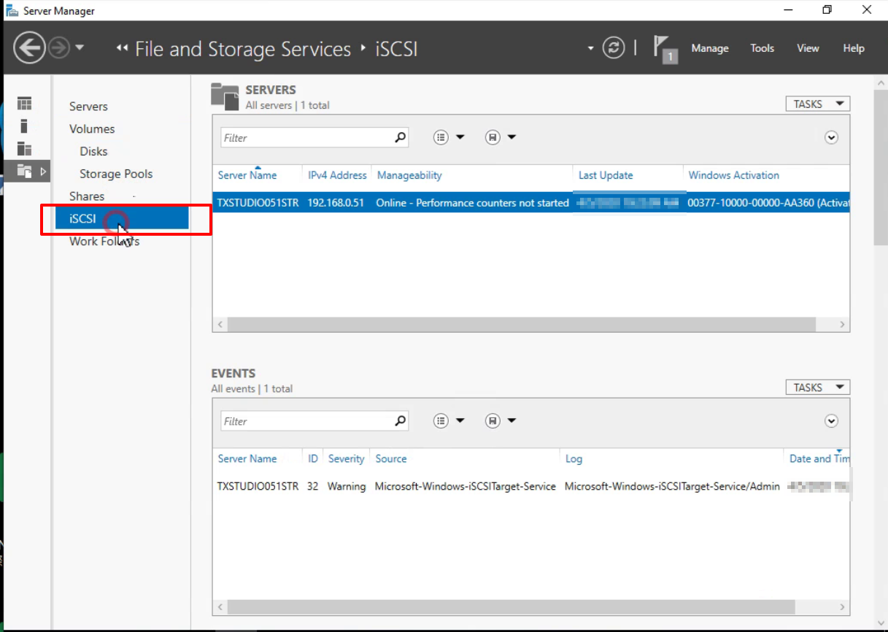888x632 pixels.
Task: Open the View menu
Action: pyautogui.click(x=808, y=48)
